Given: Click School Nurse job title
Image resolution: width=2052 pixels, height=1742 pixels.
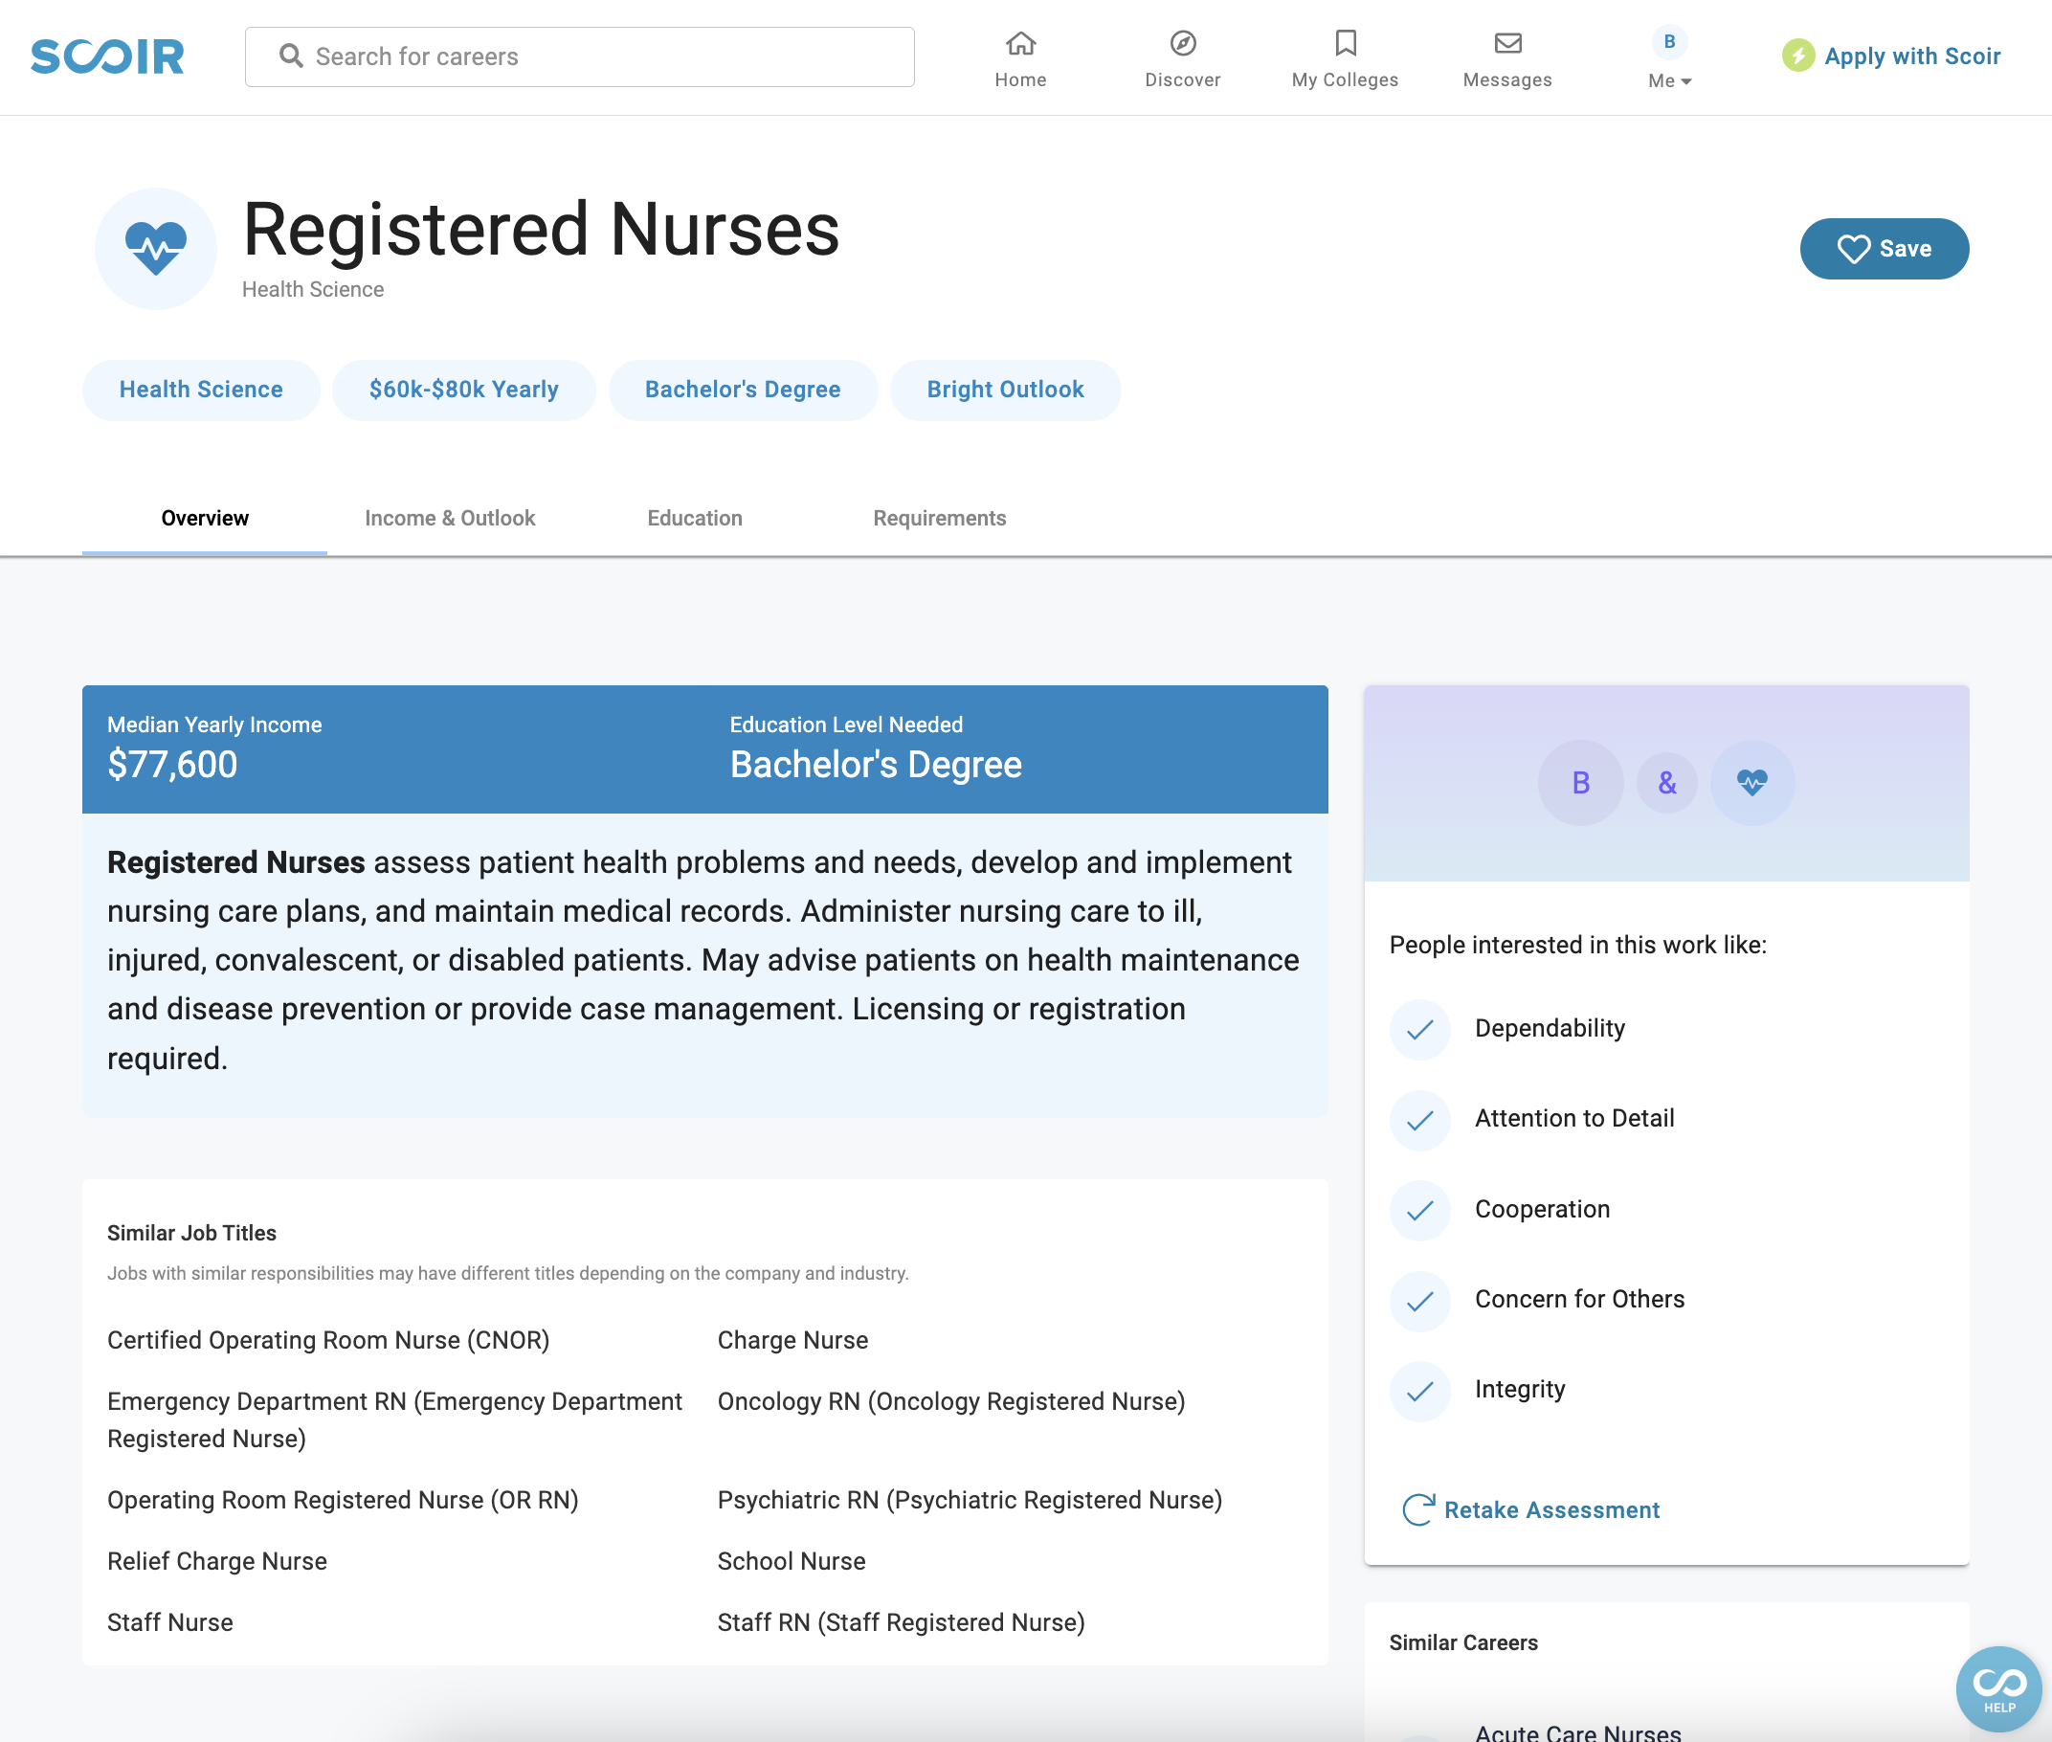Looking at the screenshot, I should point(791,1561).
